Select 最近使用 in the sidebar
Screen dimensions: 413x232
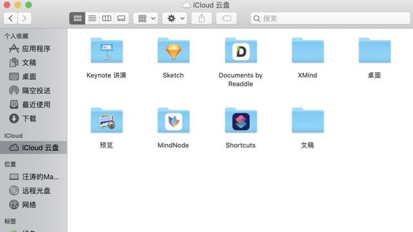[x=34, y=104]
